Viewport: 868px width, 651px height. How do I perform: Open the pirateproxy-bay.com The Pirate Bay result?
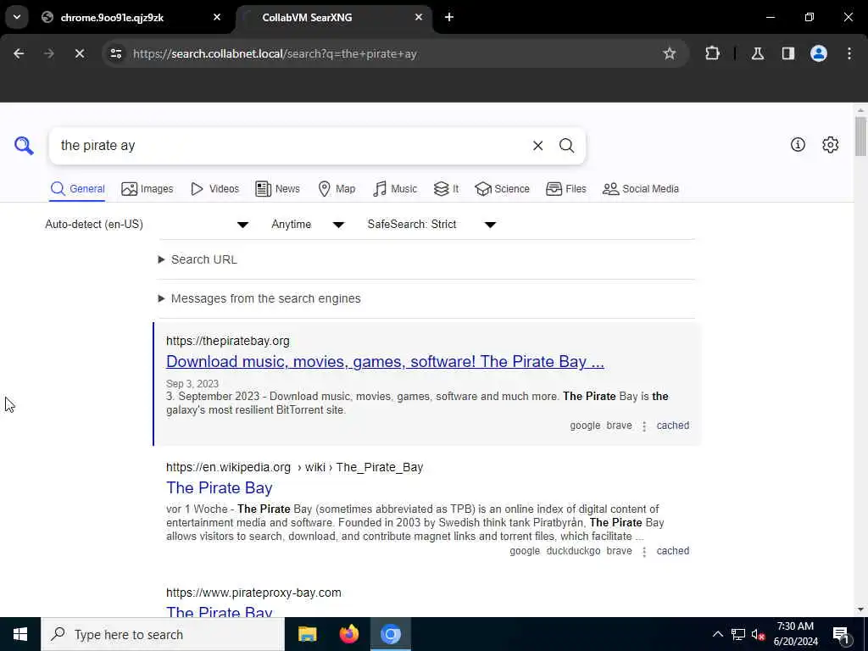tap(220, 611)
